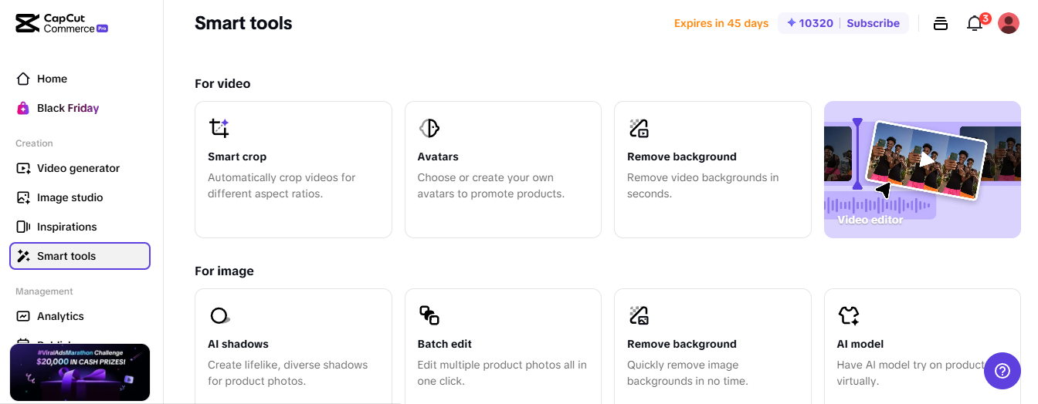Open Video generator from sidebar
The image size is (1038, 404).
78,168
